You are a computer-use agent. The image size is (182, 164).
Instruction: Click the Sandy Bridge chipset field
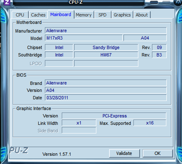click(106, 47)
